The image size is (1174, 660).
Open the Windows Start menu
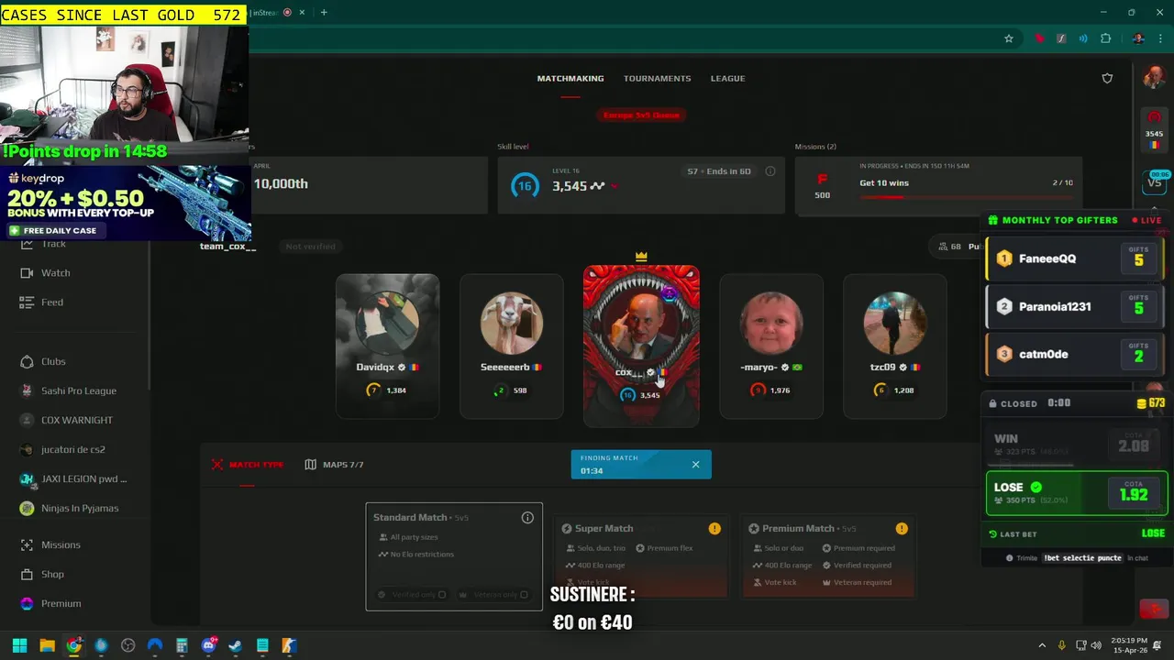(19, 645)
